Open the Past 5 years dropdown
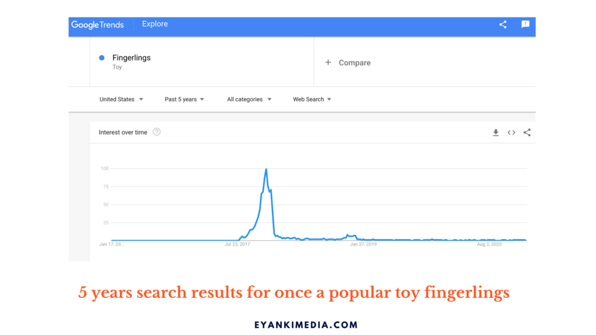Image resolution: width=596 pixels, height=335 pixels. [185, 99]
